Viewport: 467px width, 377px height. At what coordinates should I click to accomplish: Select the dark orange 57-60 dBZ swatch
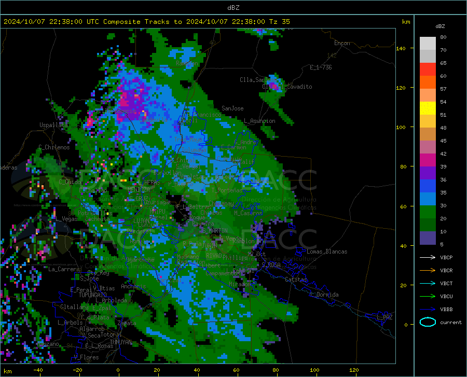pyautogui.click(x=428, y=82)
